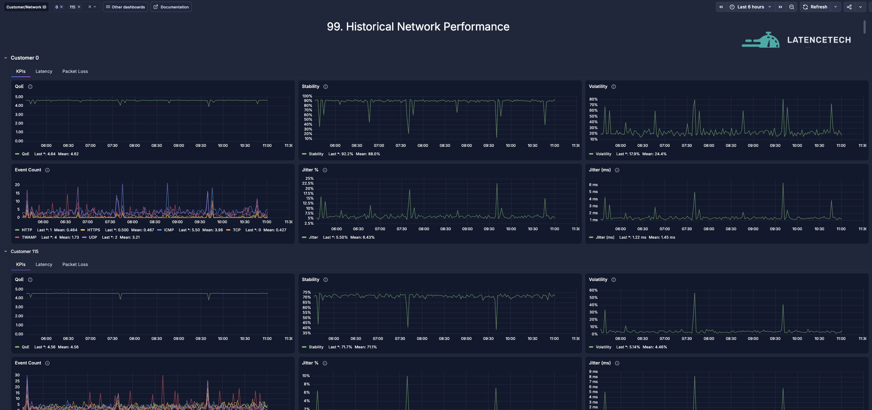Click the share dashboard icon
Image resolution: width=872 pixels, height=410 pixels.
(x=849, y=7)
